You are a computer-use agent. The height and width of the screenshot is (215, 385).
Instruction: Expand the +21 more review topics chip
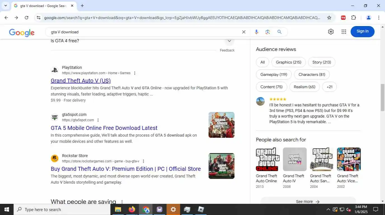(329, 87)
